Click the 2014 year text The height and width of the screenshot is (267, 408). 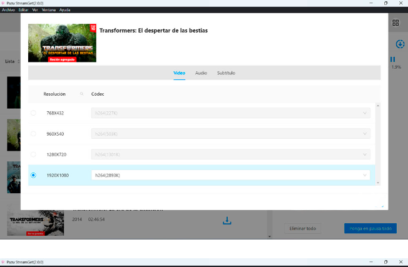tap(77, 219)
